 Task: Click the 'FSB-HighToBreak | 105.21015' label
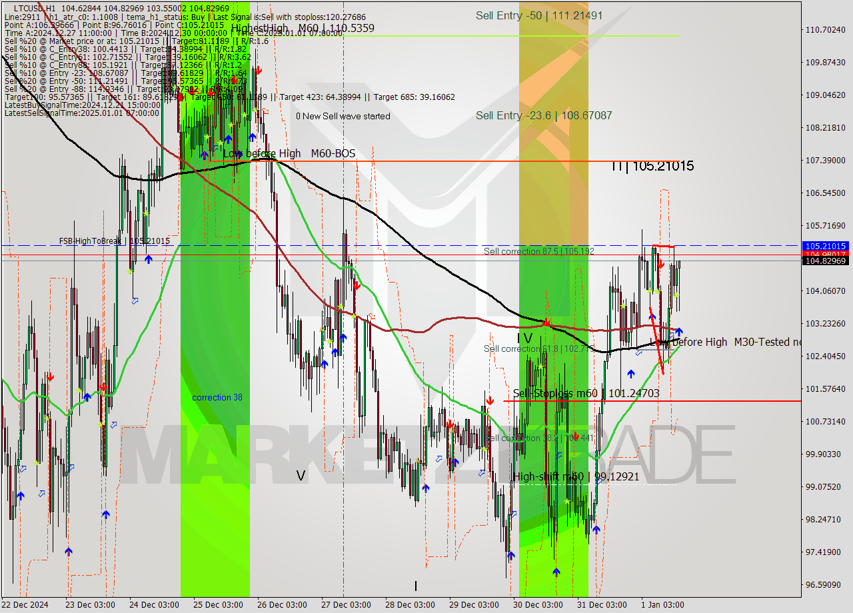tap(114, 241)
